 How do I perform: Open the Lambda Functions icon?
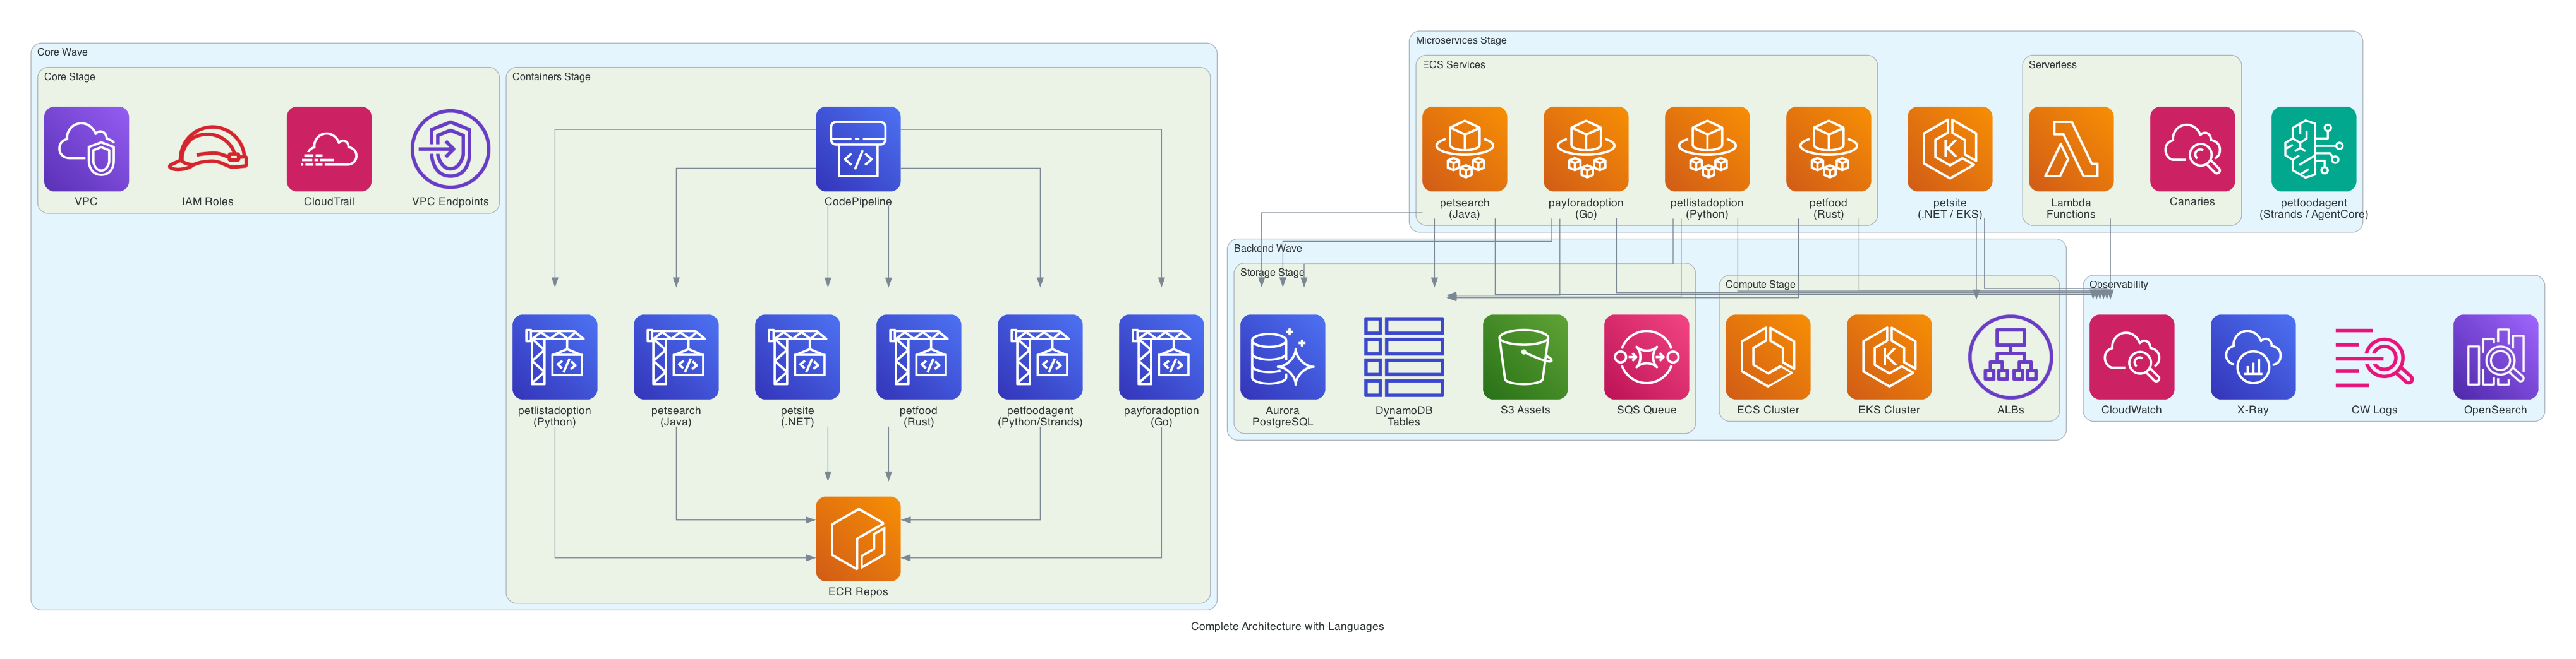(2070, 150)
